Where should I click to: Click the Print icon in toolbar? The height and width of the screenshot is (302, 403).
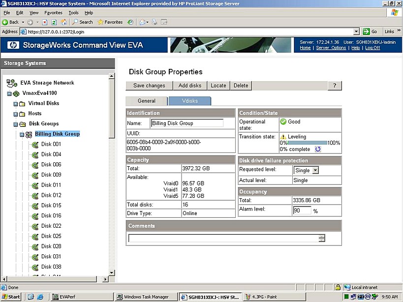click(x=155, y=22)
